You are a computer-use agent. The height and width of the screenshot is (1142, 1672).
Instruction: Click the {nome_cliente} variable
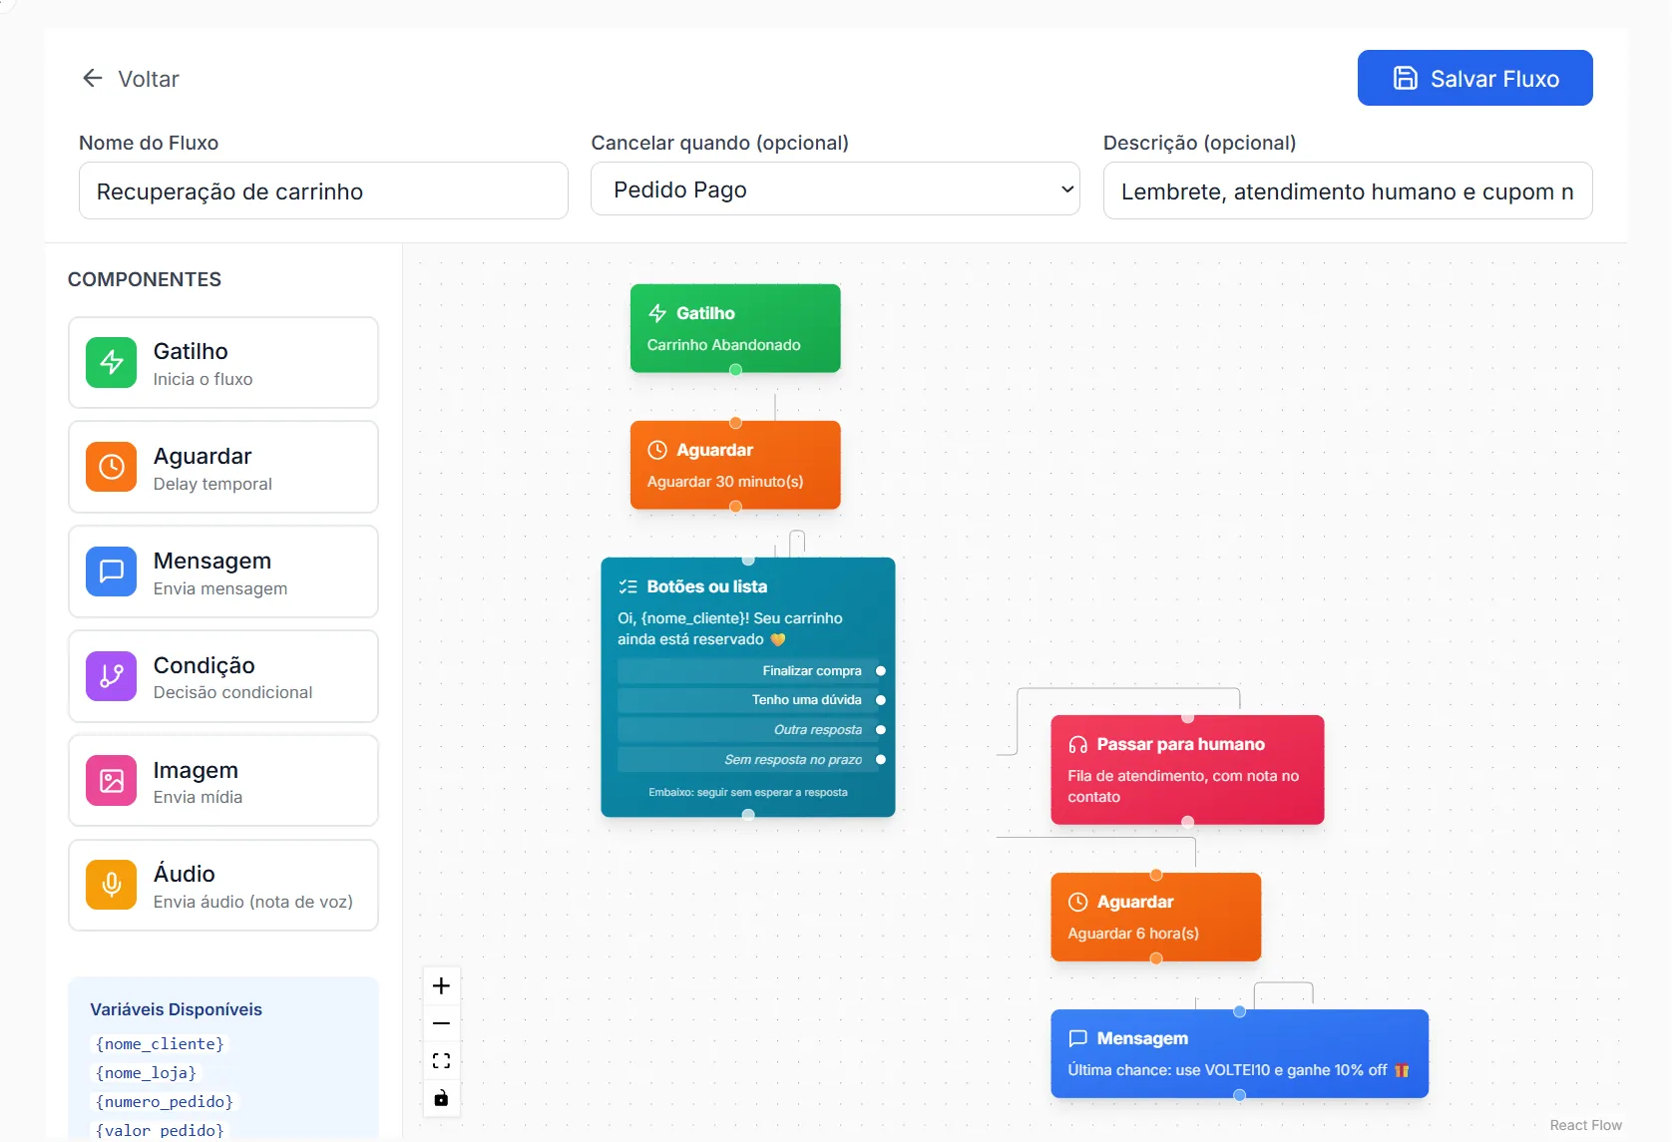(x=160, y=1043)
